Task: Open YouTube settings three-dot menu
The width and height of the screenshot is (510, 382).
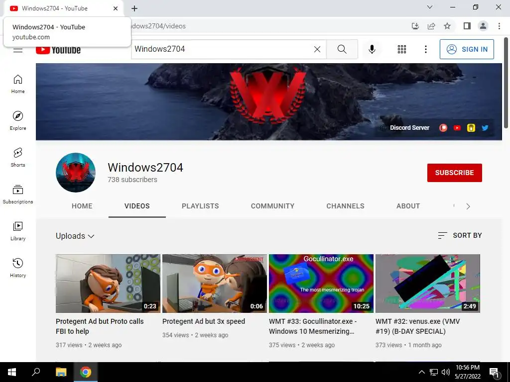Action: point(425,49)
